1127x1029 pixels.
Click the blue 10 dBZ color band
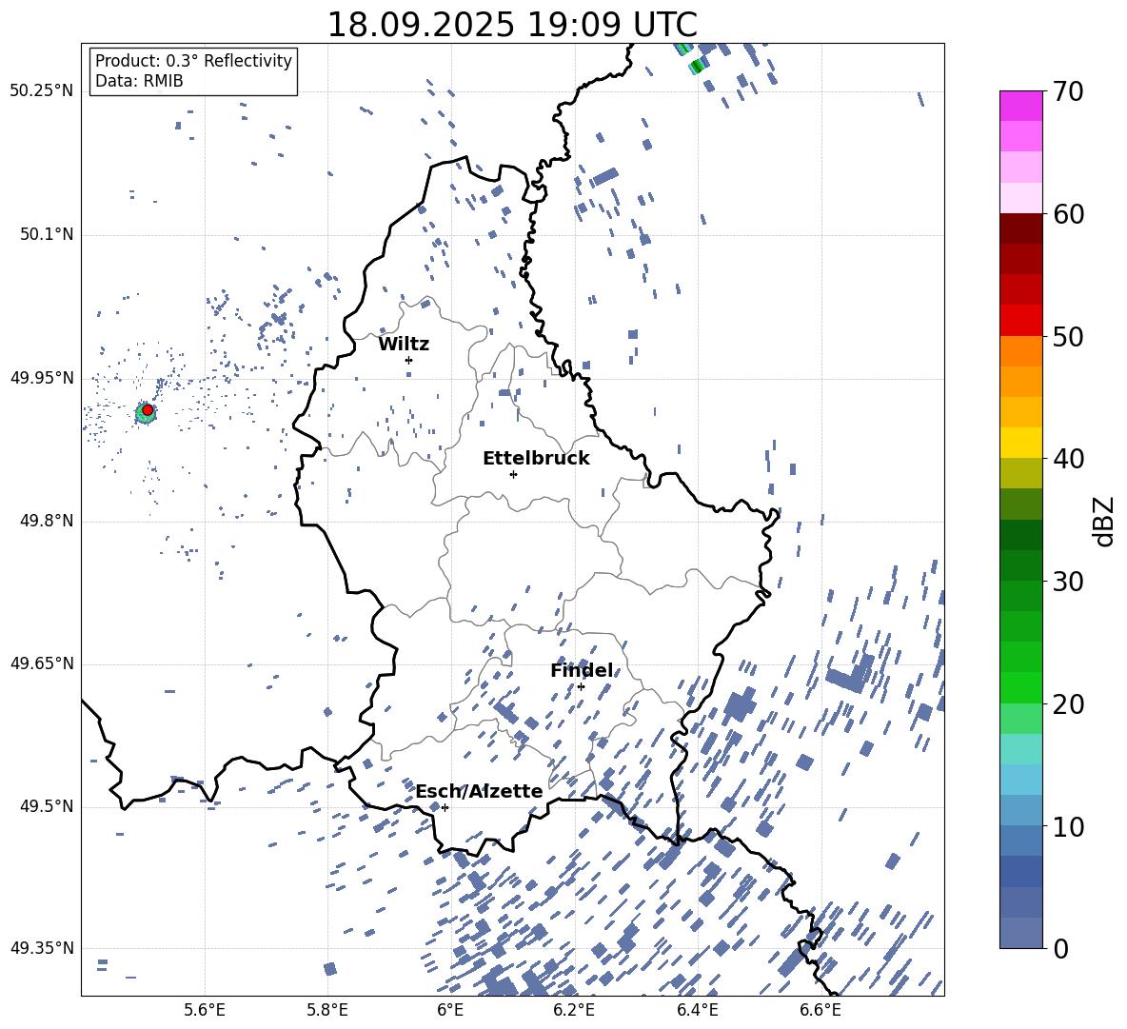tap(1020, 810)
